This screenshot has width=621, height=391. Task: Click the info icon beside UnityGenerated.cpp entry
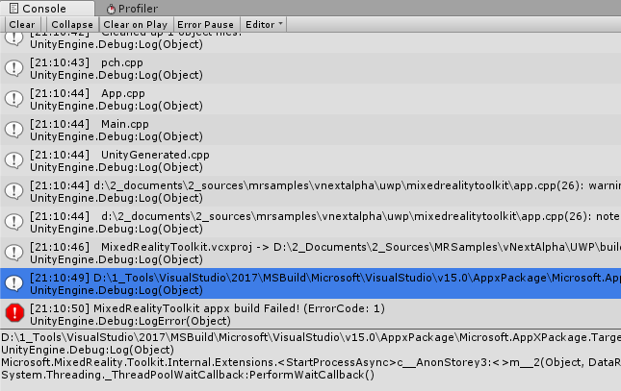(14, 160)
